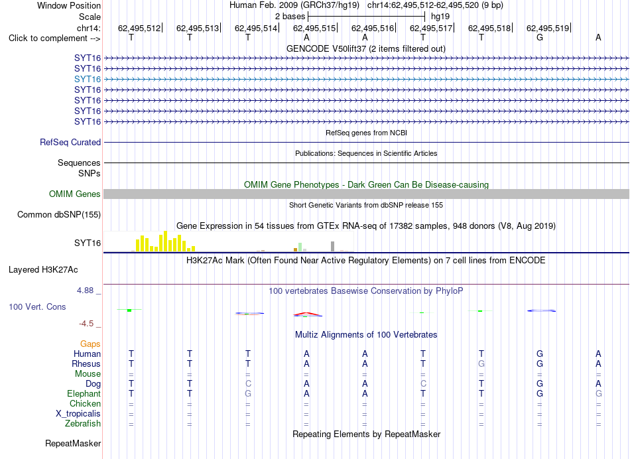Click the Elephant species label
Image resolution: width=630 pixels, height=459 pixels.
click(84, 393)
